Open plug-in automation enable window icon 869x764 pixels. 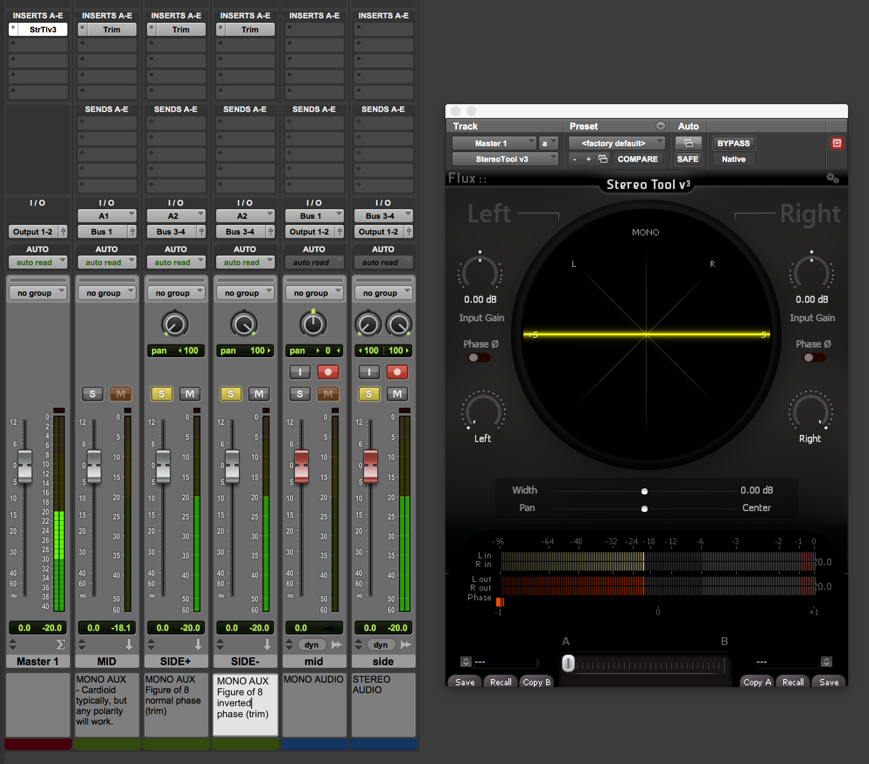[688, 143]
